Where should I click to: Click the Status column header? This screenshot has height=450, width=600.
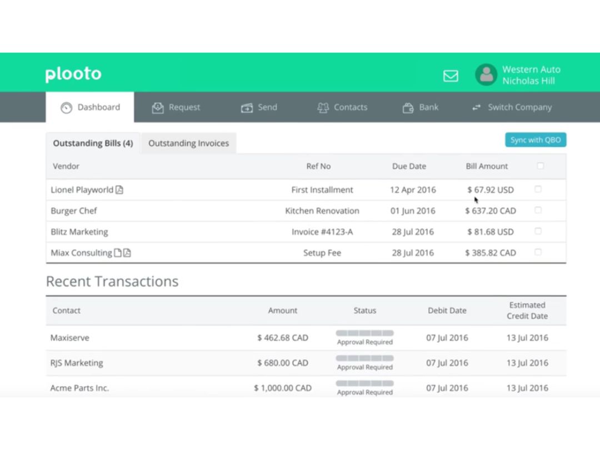click(x=364, y=311)
